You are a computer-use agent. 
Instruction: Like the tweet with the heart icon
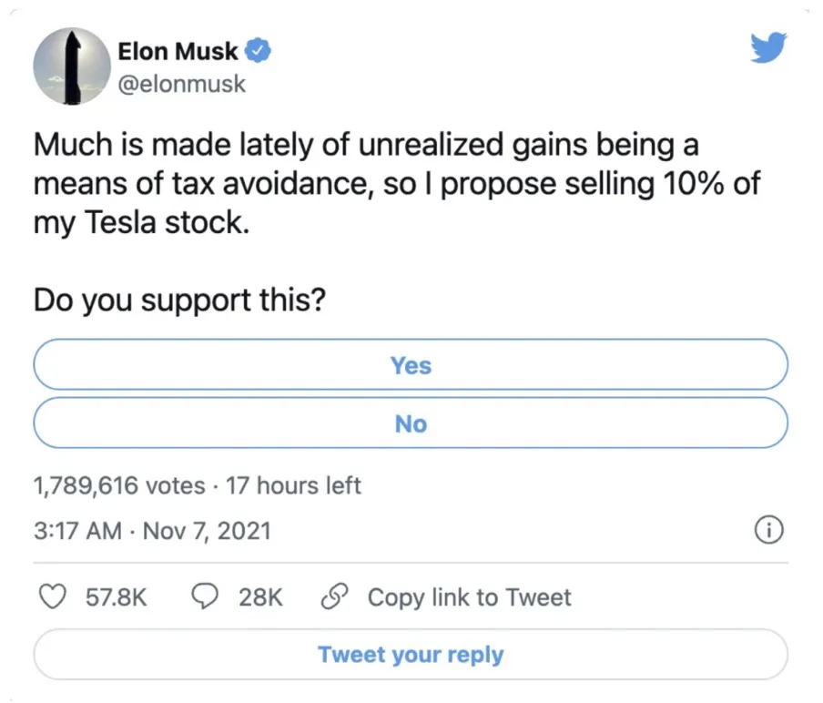[56, 597]
